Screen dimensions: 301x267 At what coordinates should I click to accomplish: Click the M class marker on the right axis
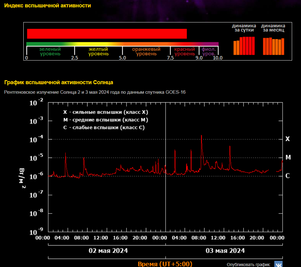pos(288,157)
